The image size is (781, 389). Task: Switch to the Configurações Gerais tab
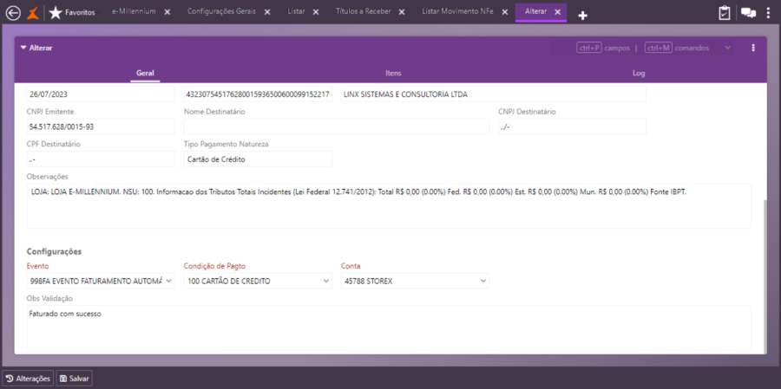coord(221,11)
